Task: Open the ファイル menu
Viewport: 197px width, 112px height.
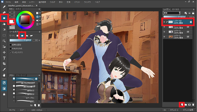Action: [8, 2]
